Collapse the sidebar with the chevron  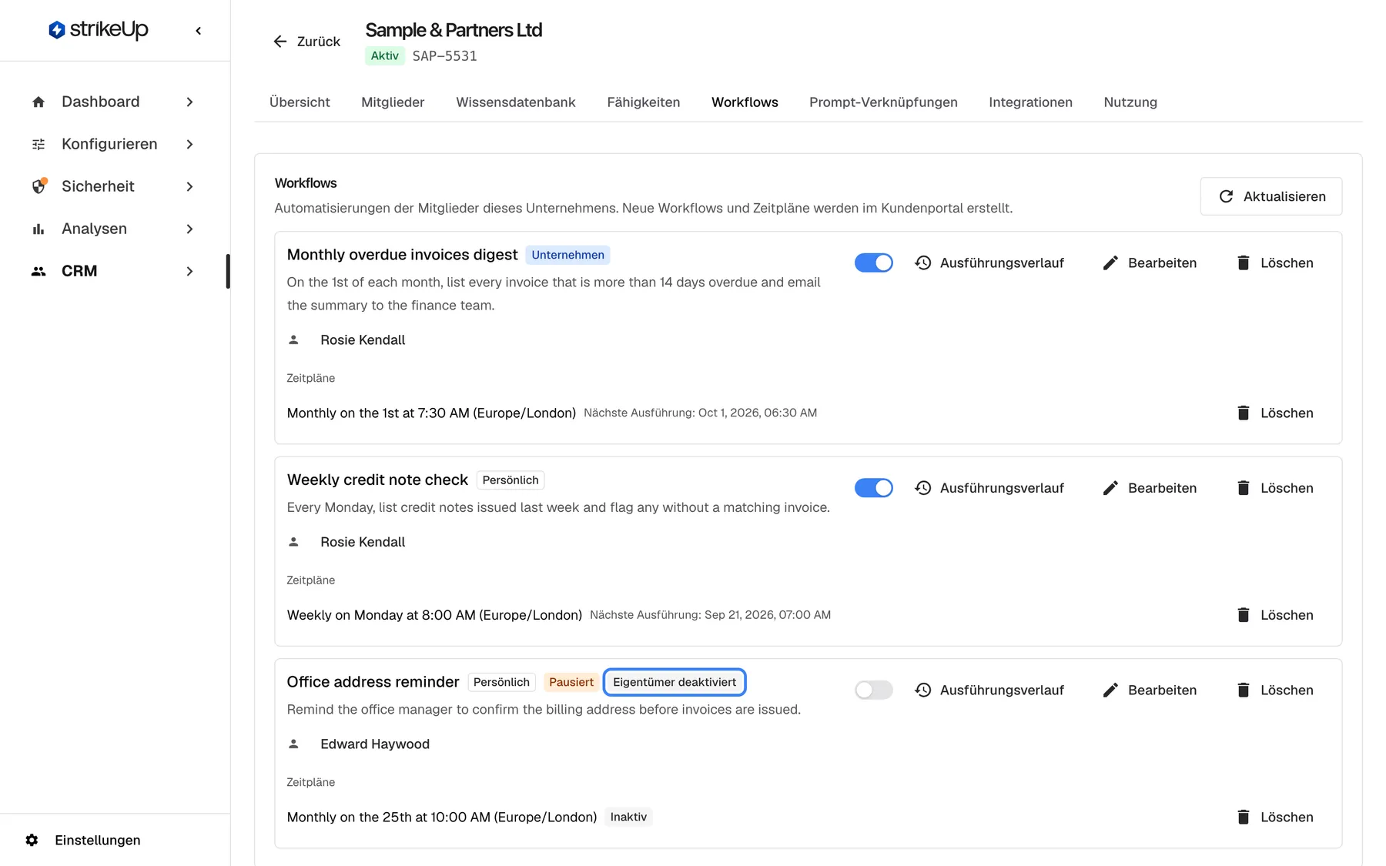[x=199, y=31]
